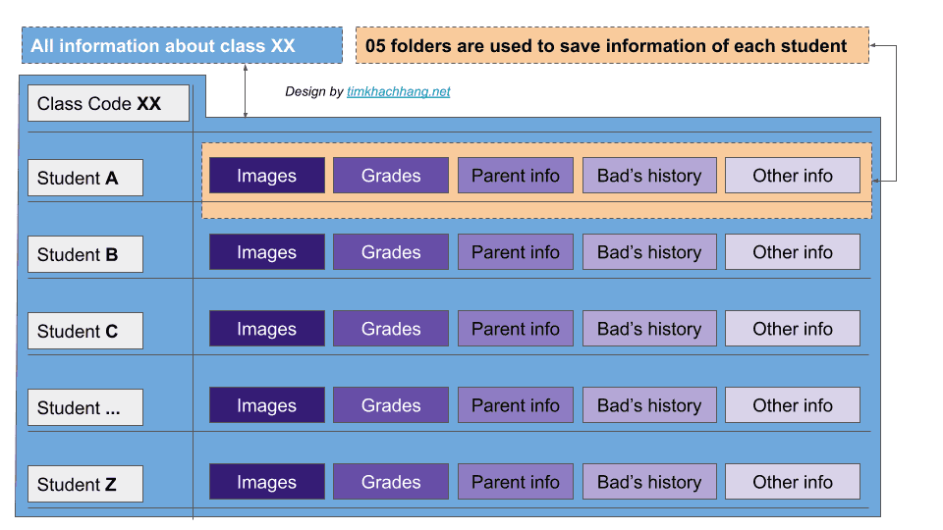Select the Student A label
Image resolution: width=943 pixels, height=530 pixels.
pos(85,178)
